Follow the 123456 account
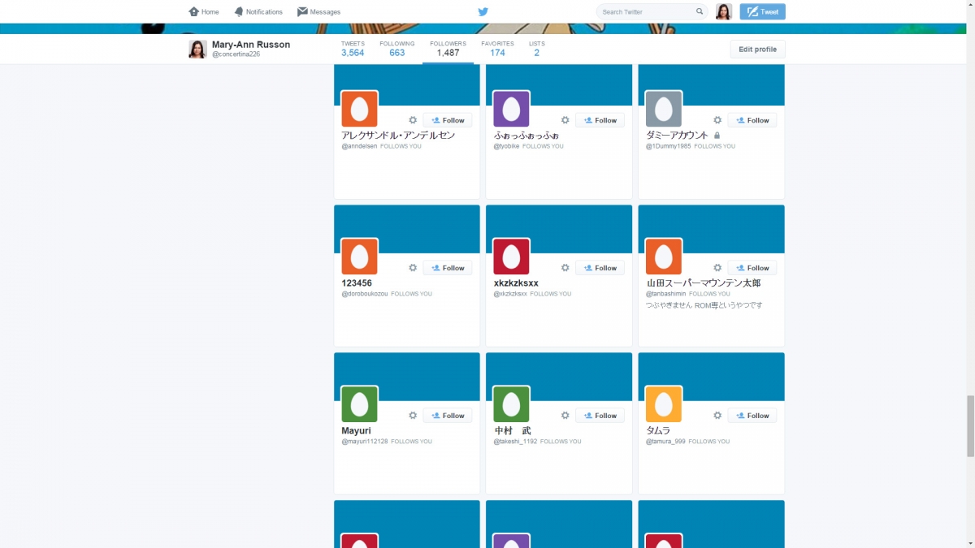 pos(447,268)
